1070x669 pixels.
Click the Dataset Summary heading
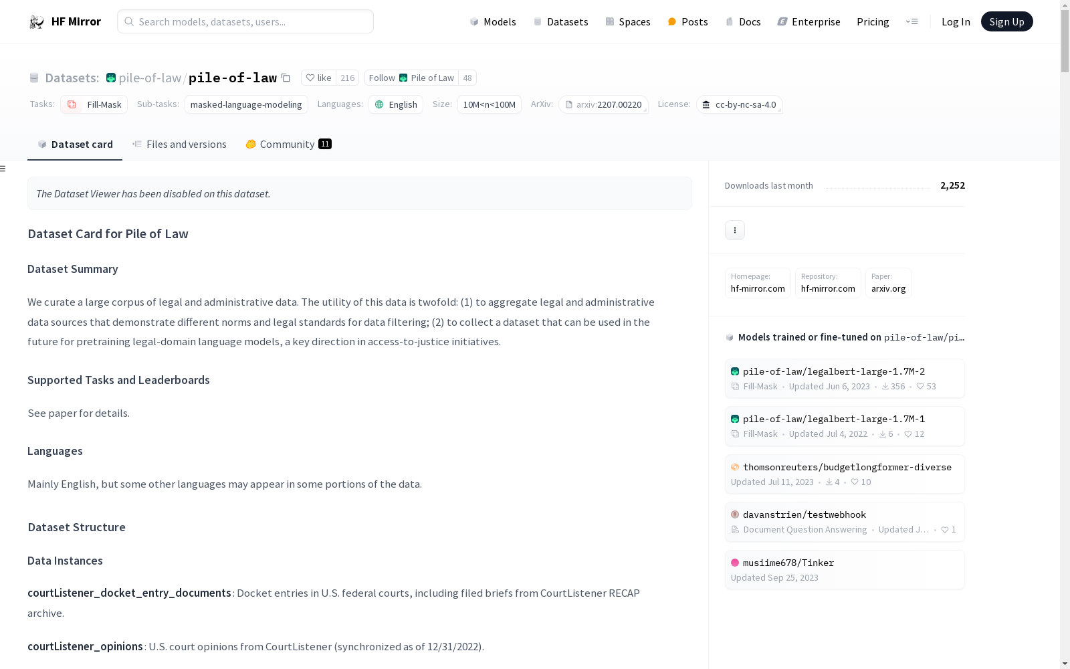pyautogui.click(x=73, y=269)
